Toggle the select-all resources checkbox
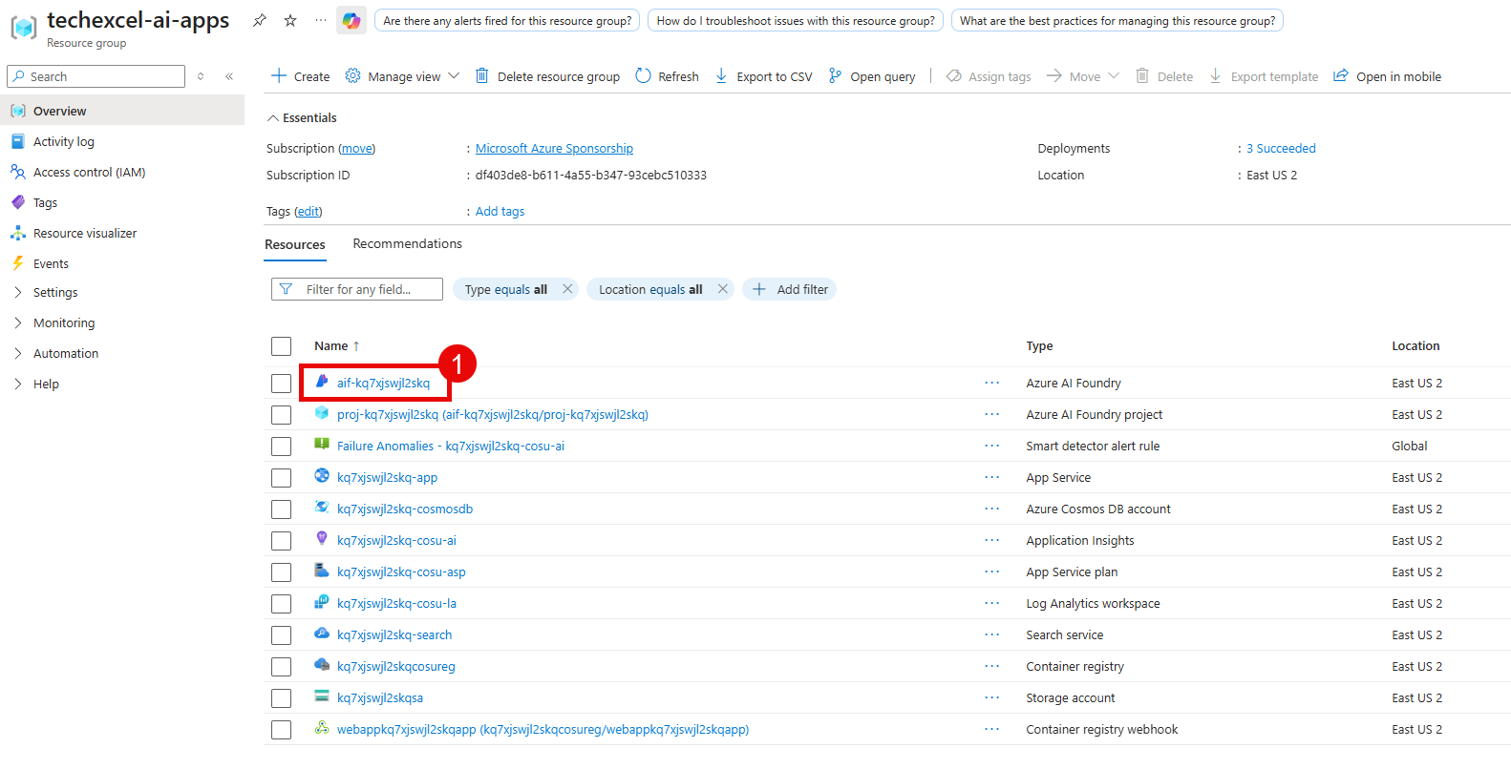 tap(281, 346)
